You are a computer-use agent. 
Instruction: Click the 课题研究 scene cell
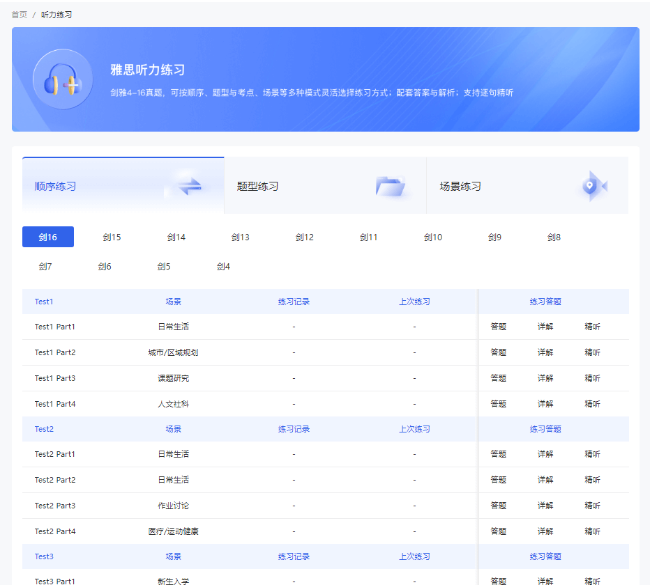click(x=173, y=378)
